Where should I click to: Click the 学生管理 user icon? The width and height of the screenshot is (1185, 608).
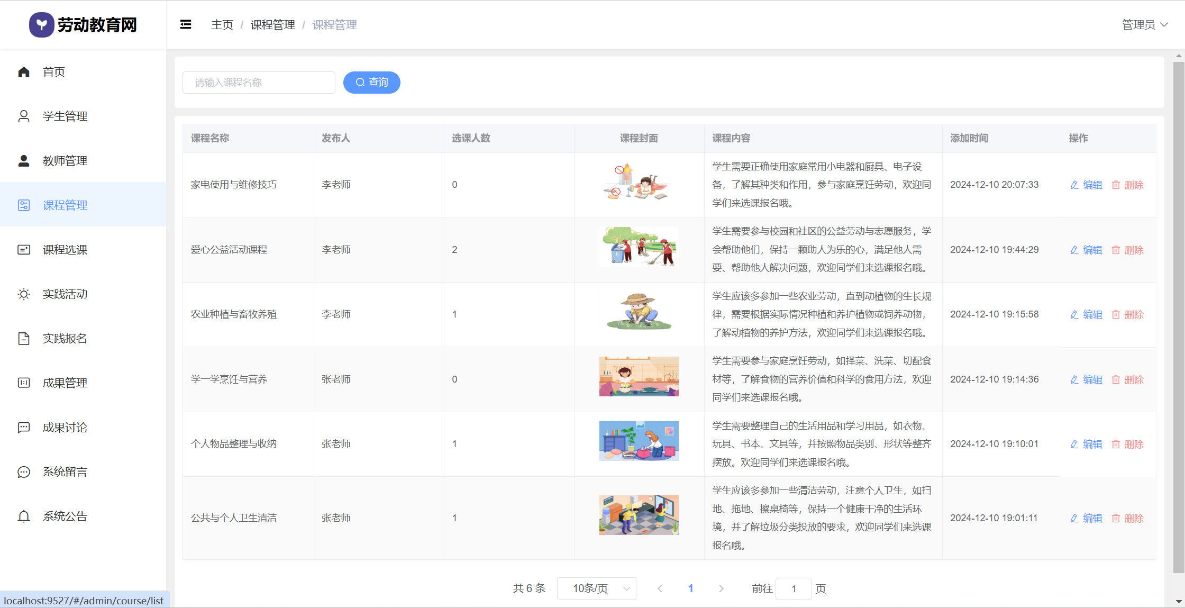[x=24, y=116]
